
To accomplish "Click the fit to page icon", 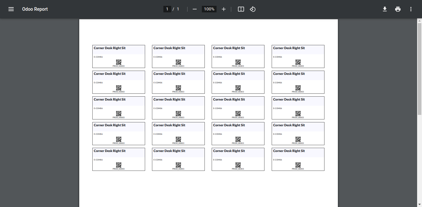I will pos(241,9).
